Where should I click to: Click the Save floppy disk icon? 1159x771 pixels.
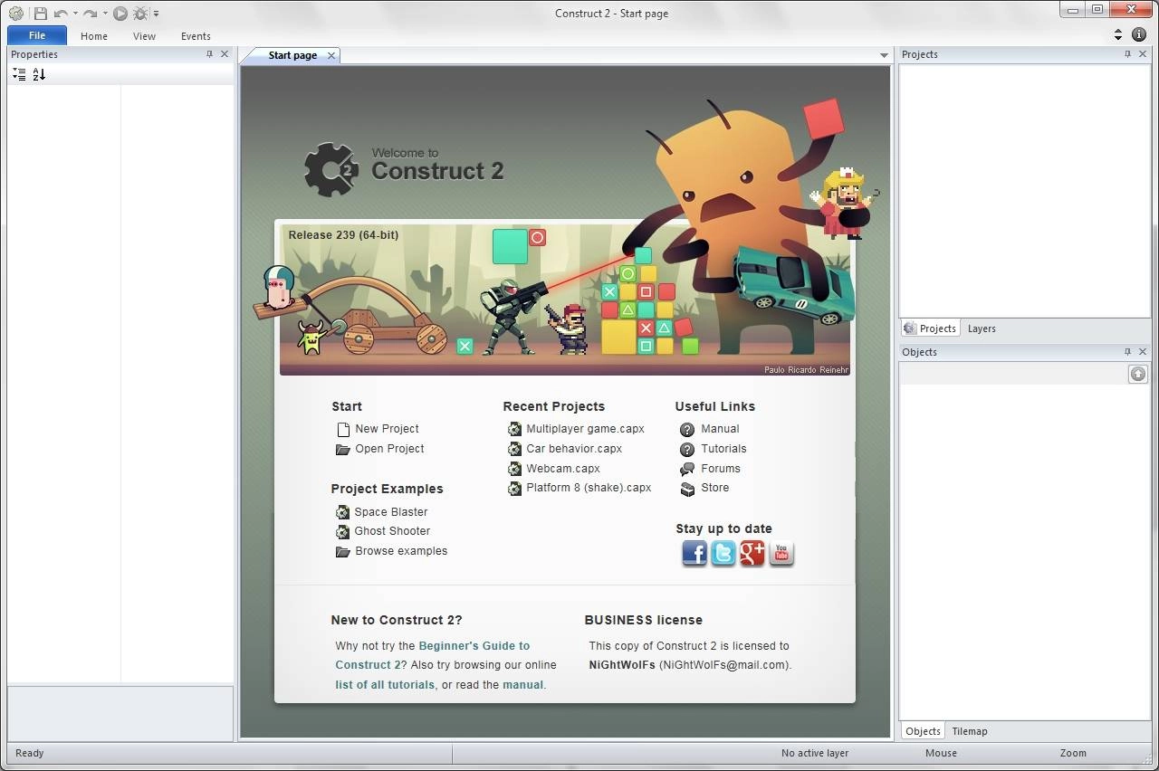pyautogui.click(x=40, y=14)
